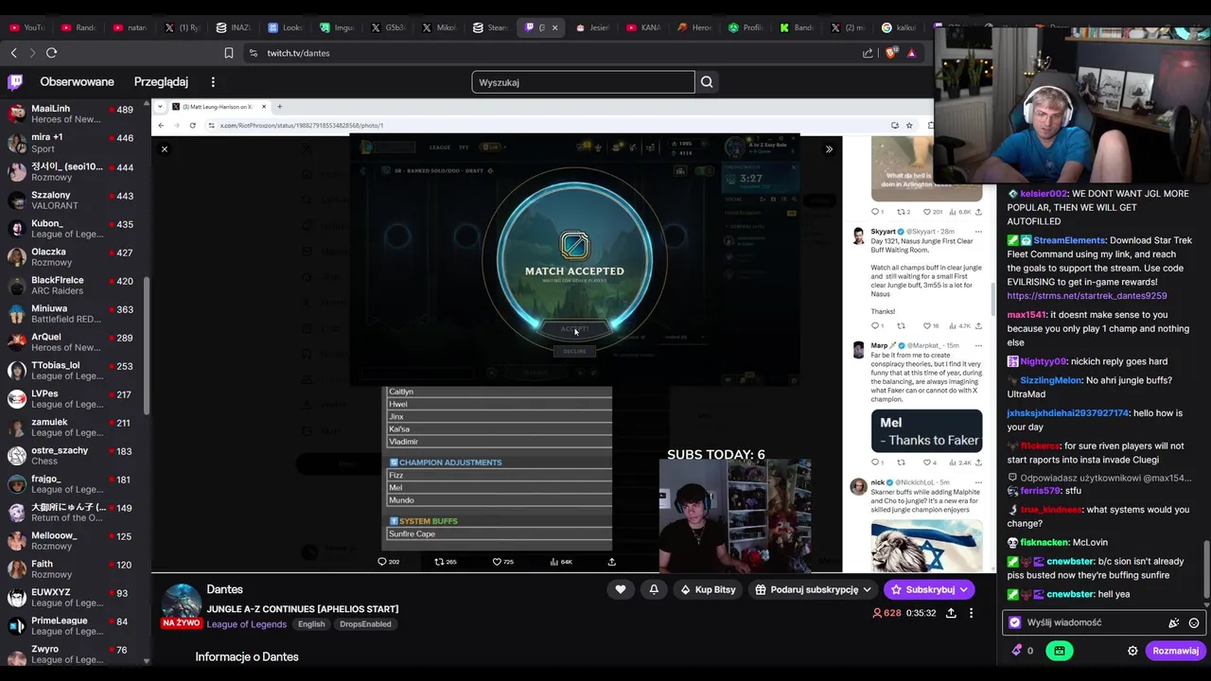This screenshot has width=1211, height=681.
Task: Click the share icon in the address bar
Action: pyautogui.click(x=868, y=53)
